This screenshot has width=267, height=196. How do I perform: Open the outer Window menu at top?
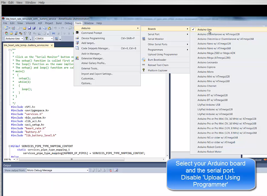point(30,3)
